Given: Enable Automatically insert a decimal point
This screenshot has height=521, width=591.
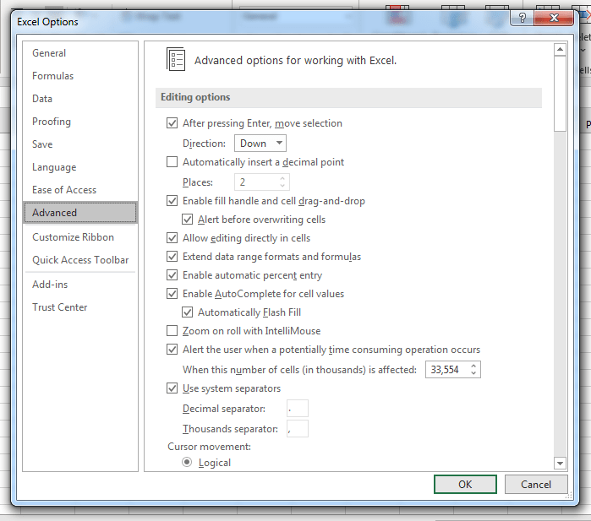Looking at the screenshot, I should (x=172, y=162).
